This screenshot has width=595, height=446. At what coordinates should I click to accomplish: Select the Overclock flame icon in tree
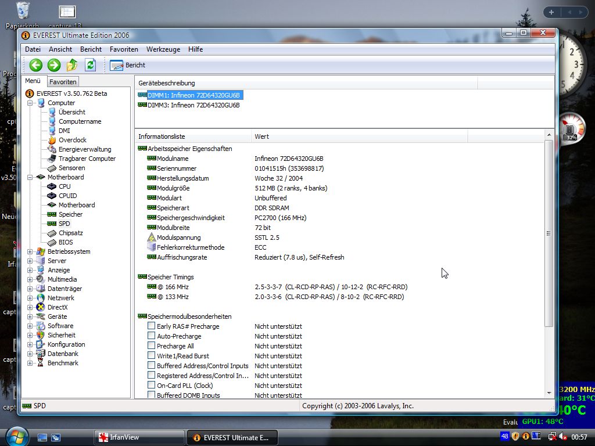(52, 140)
